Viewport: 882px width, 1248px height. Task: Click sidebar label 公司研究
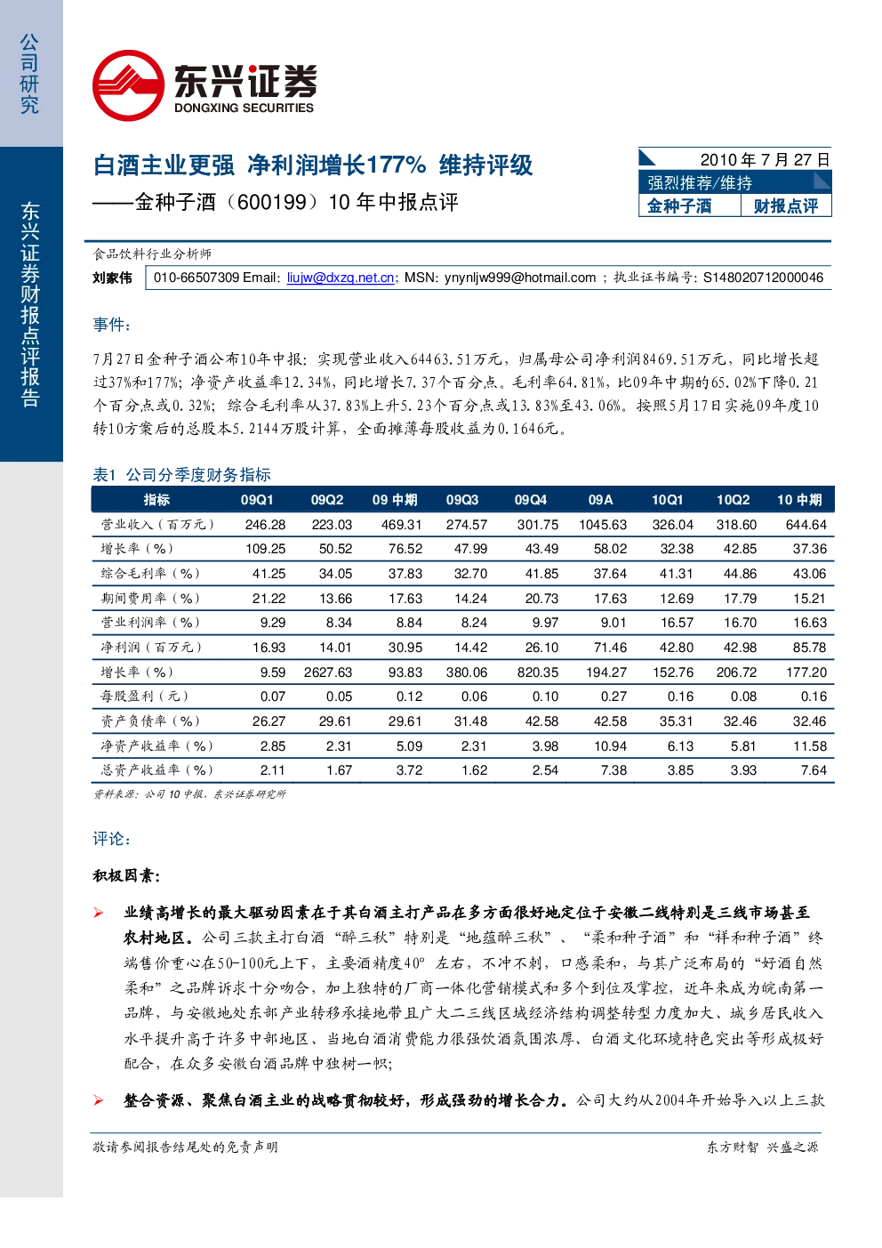[x=30, y=75]
